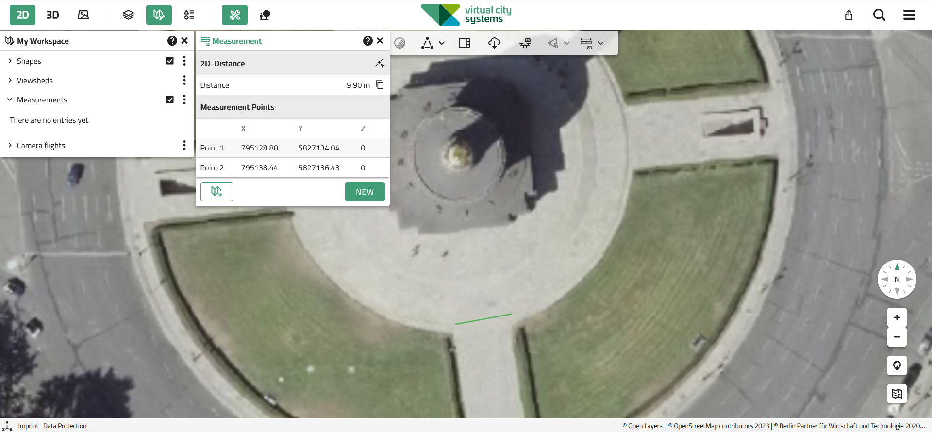932x433 pixels.
Task: Open Camera flights more options menu
Action: [x=184, y=145]
